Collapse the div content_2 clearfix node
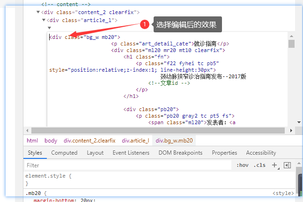Viewport: 303px width, 202px height. pyautogui.click(x=38, y=12)
